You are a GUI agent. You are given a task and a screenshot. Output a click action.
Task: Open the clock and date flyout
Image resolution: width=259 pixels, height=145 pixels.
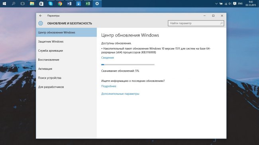coord(251,4)
